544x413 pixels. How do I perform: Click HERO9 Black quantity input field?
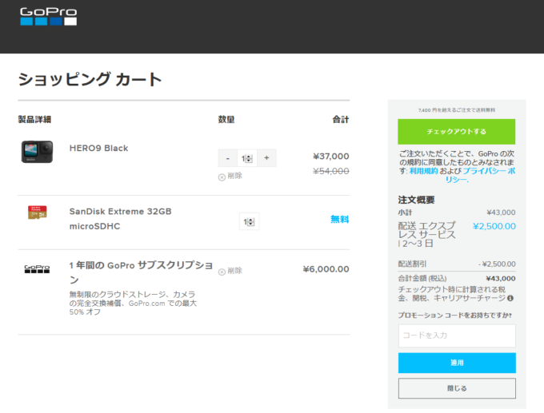247,158
